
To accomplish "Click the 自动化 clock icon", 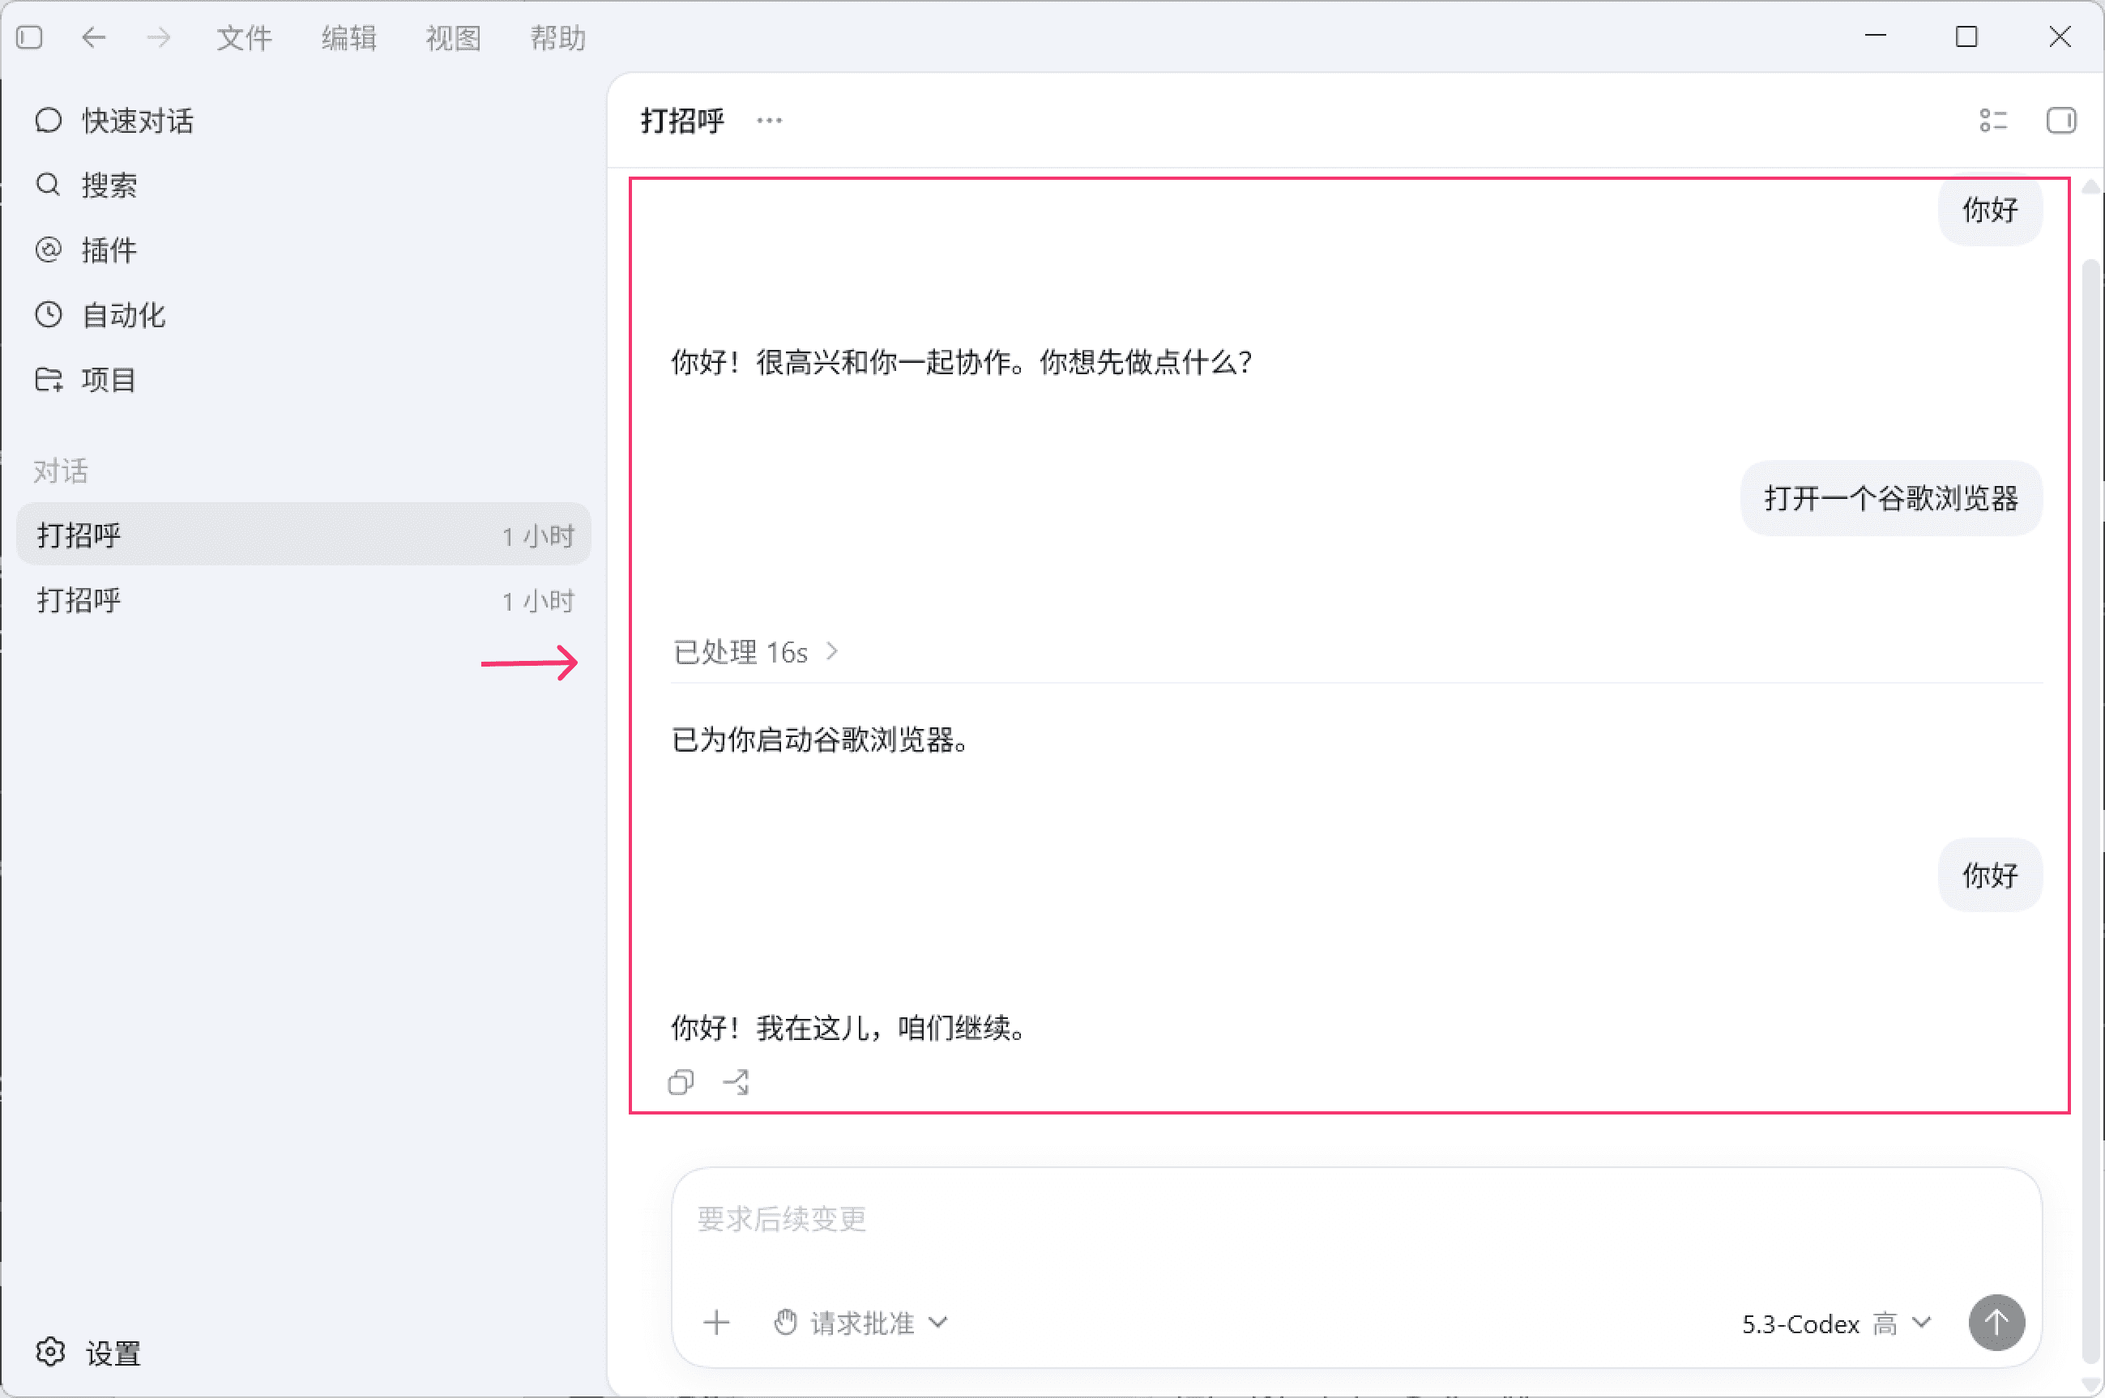I will (x=48, y=315).
